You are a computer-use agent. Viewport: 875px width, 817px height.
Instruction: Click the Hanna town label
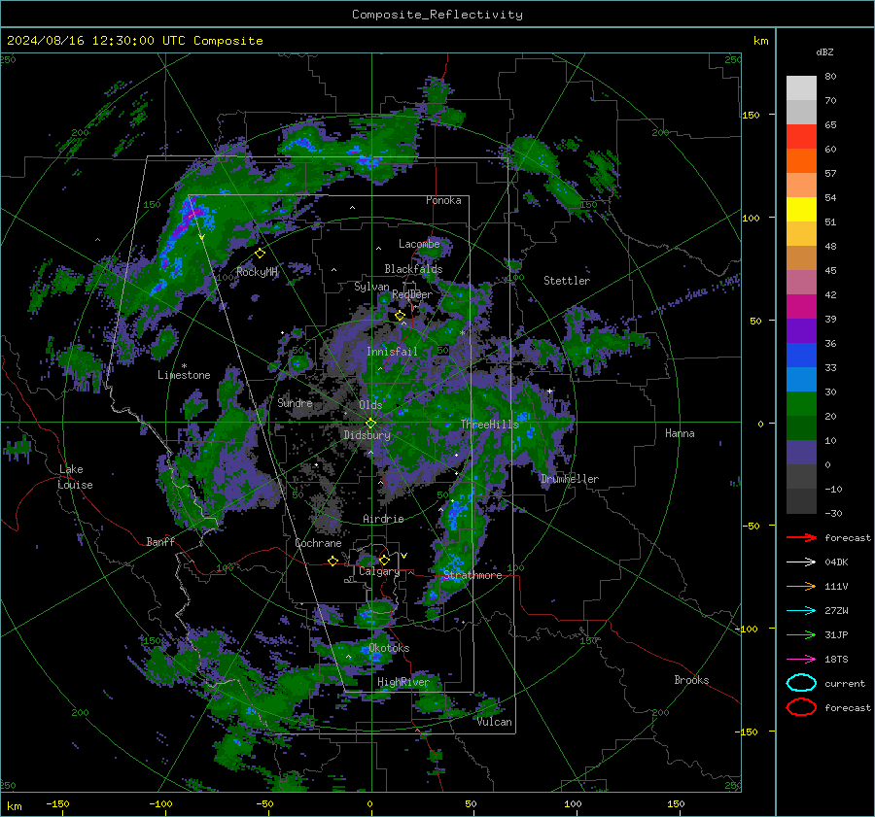(x=680, y=433)
